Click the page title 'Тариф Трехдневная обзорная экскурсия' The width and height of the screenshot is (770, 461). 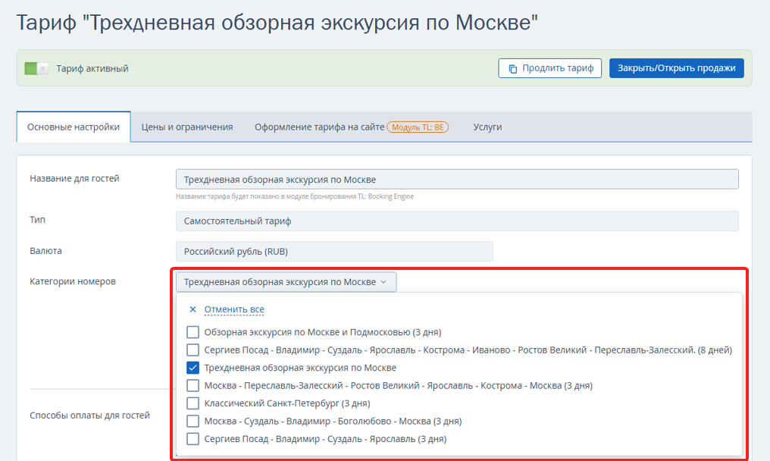277,23
